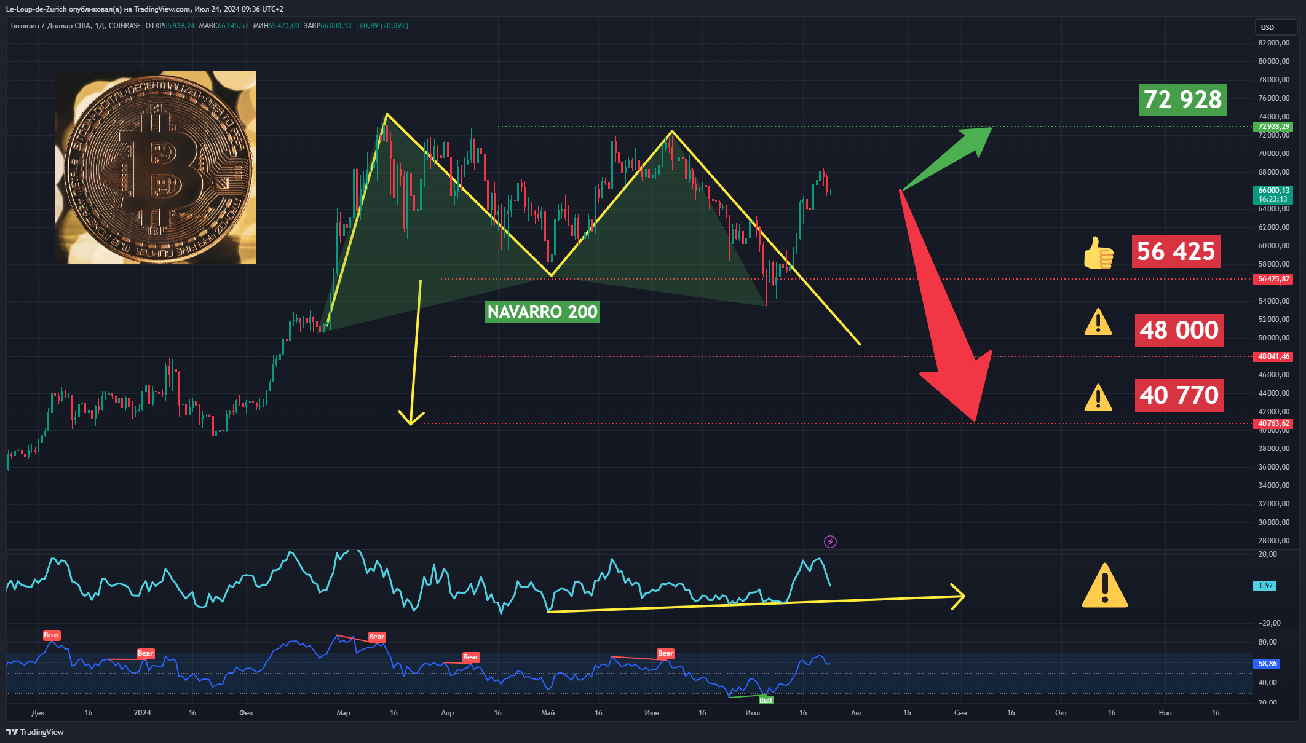Click the red 40 770 level box
The height and width of the screenshot is (743, 1306).
click(1179, 395)
